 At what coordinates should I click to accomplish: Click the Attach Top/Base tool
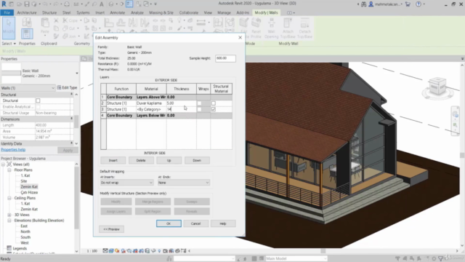click(x=288, y=28)
